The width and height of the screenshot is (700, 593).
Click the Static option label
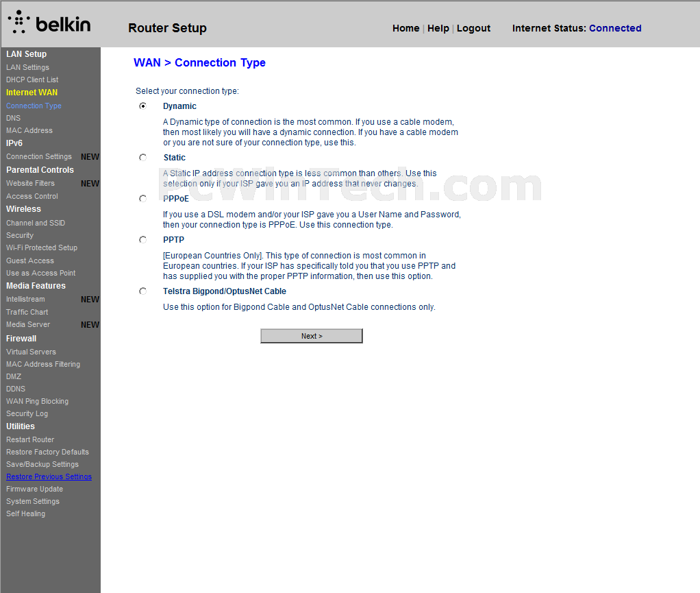tap(174, 157)
